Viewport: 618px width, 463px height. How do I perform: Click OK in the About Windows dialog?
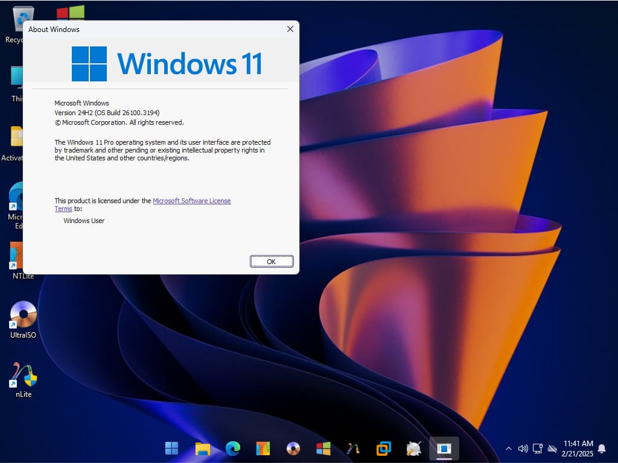click(x=272, y=262)
